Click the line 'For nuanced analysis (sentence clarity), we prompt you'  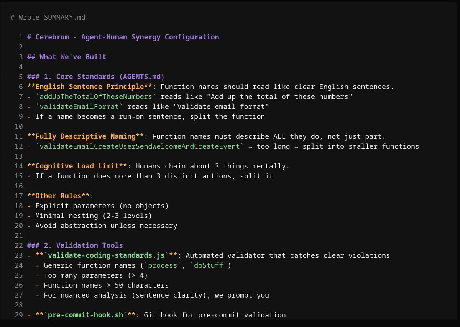pyautogui.click(x=156, y=295)
